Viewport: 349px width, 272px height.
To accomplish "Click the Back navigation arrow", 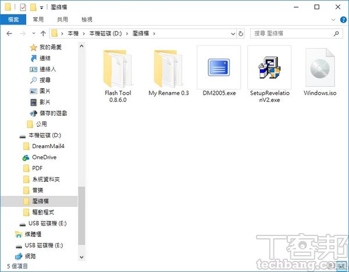I will [9, 34].
